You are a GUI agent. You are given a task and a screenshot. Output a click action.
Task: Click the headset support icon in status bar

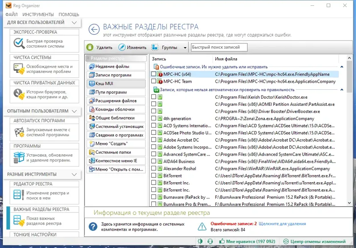210,241
